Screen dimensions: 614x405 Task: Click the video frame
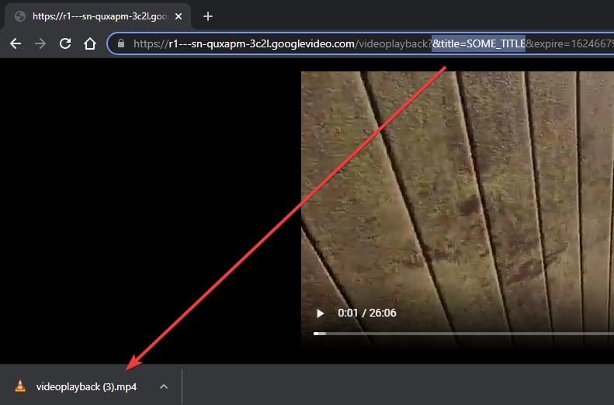457,209
